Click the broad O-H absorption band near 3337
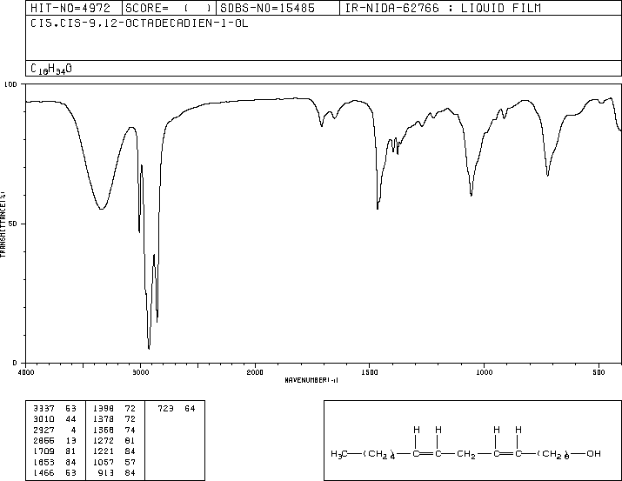This screenshot has width=622, height=481. pos(102,209)
